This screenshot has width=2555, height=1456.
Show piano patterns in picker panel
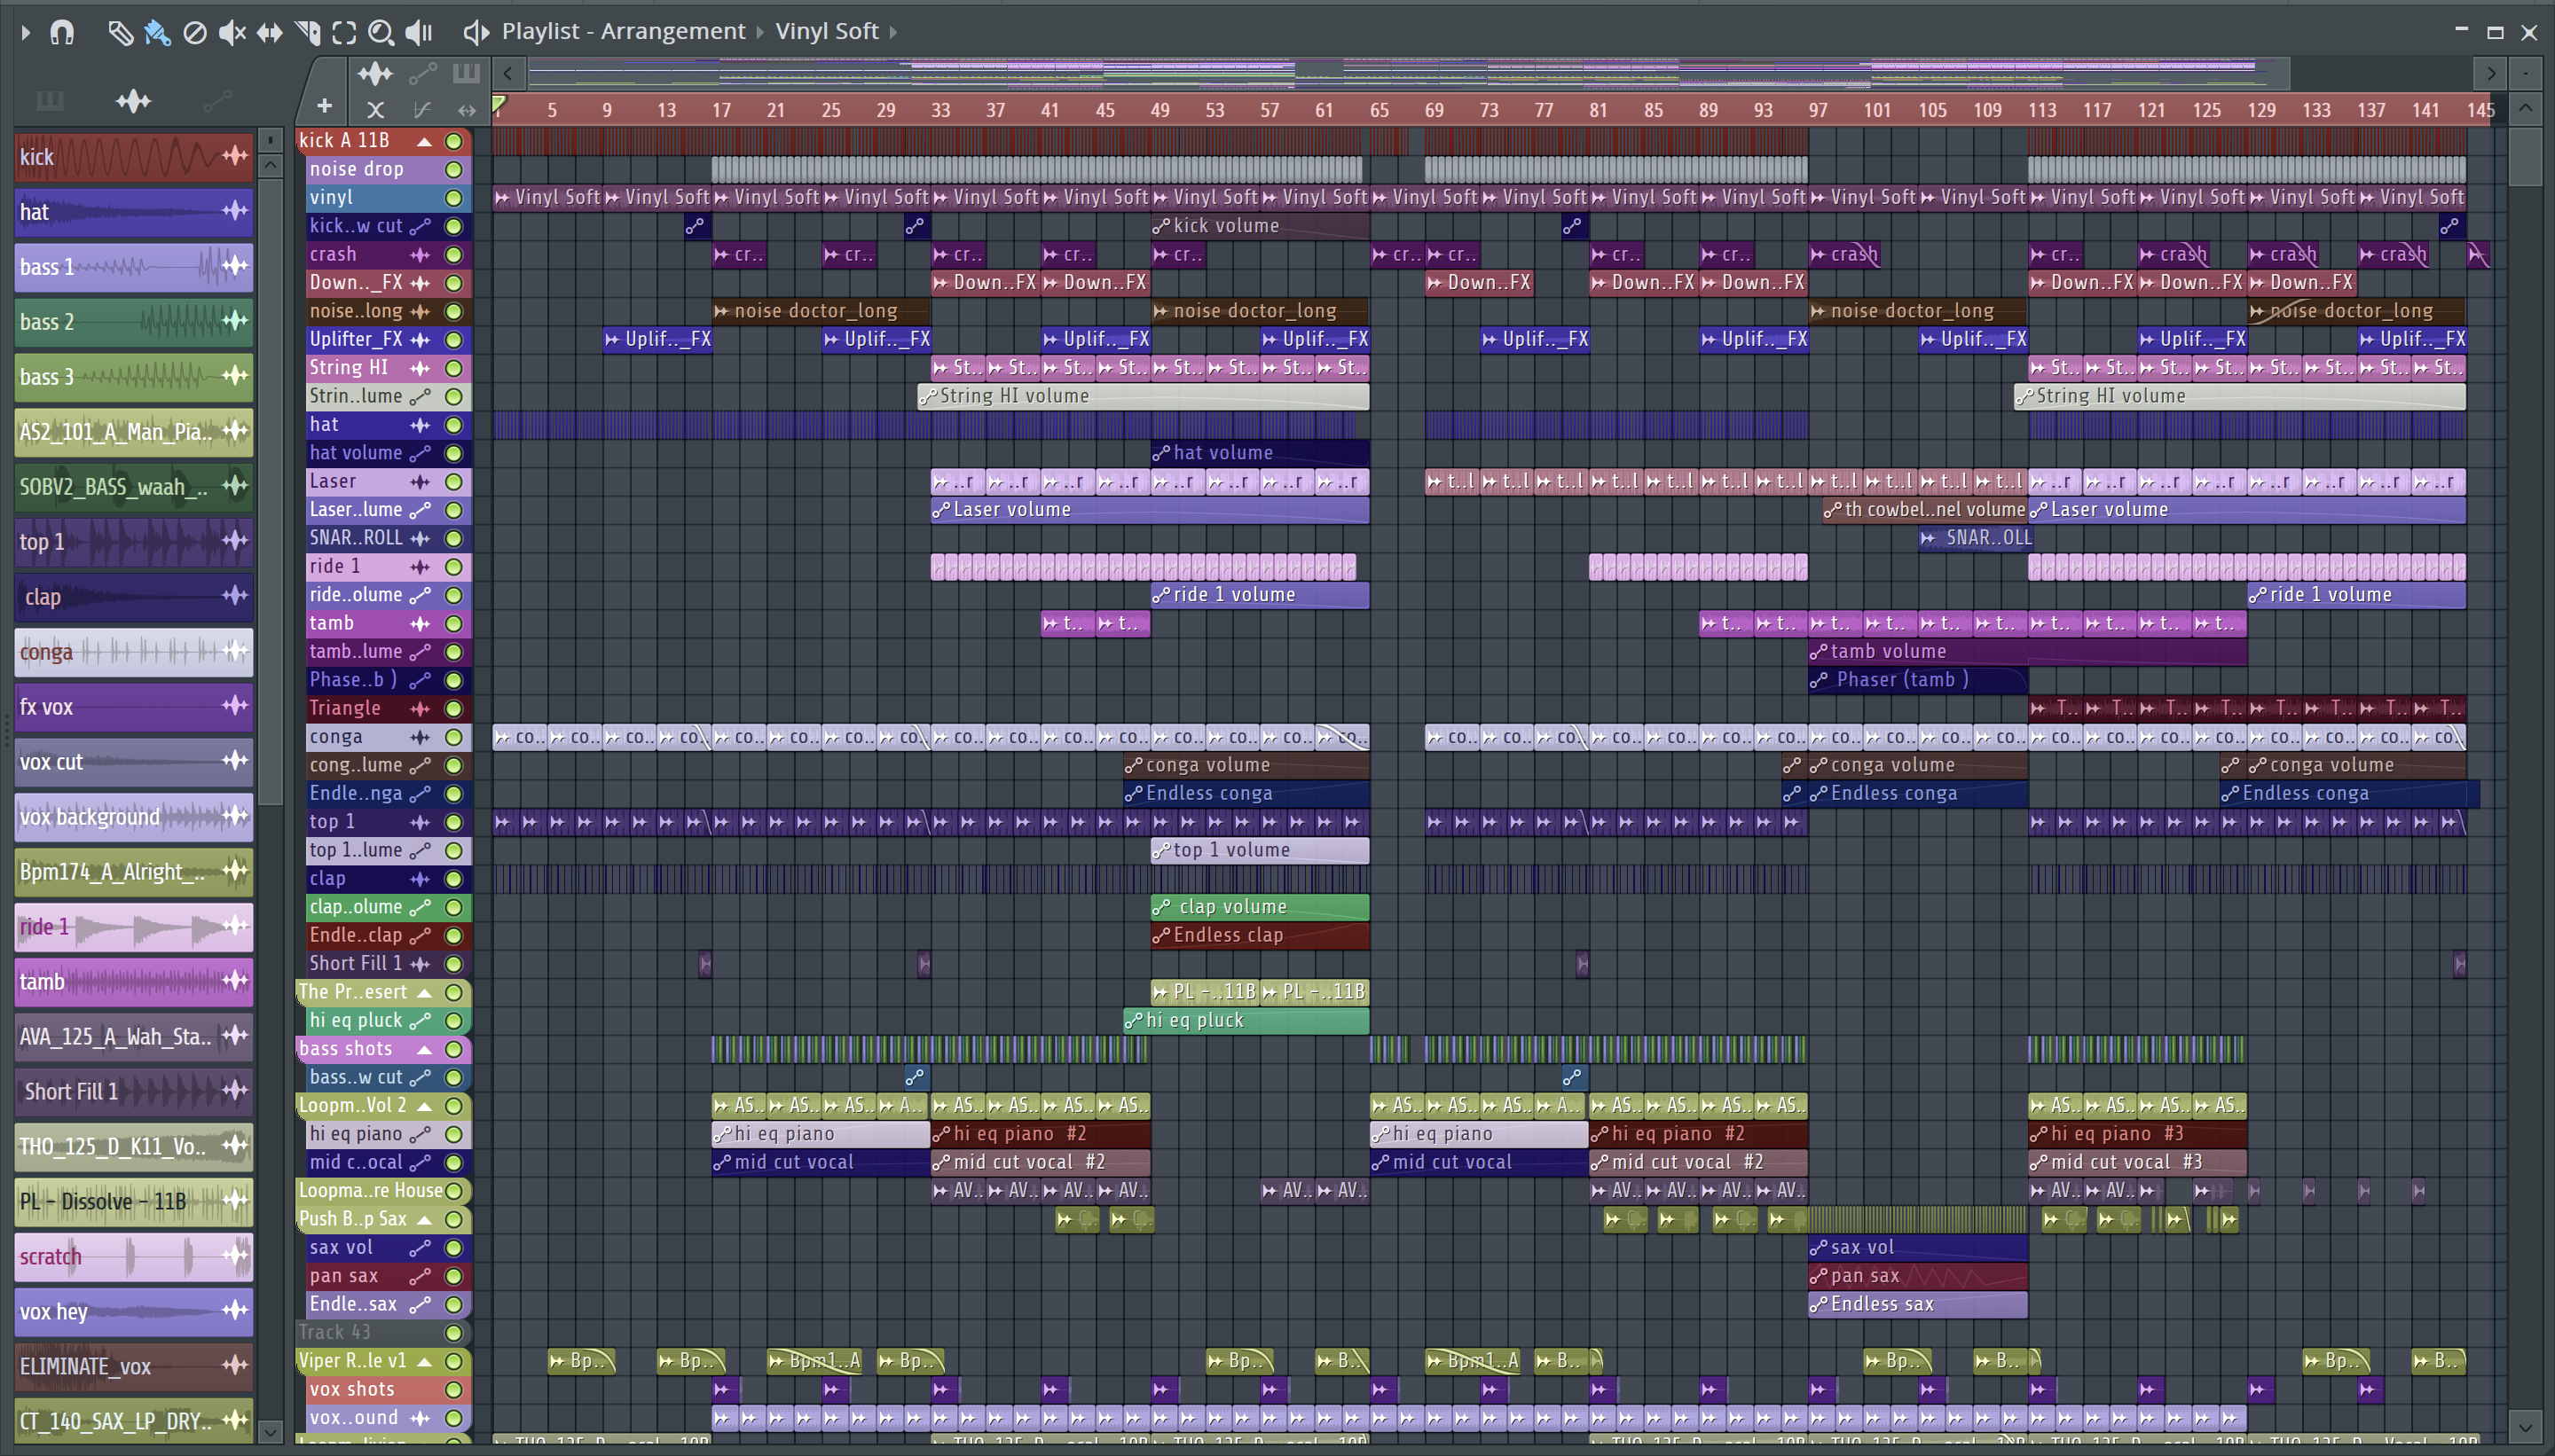pyautogui.click(x=49, y=101)
